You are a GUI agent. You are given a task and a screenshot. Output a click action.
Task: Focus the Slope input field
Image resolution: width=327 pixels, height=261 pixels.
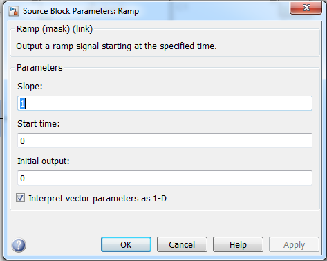click(165, 103)
